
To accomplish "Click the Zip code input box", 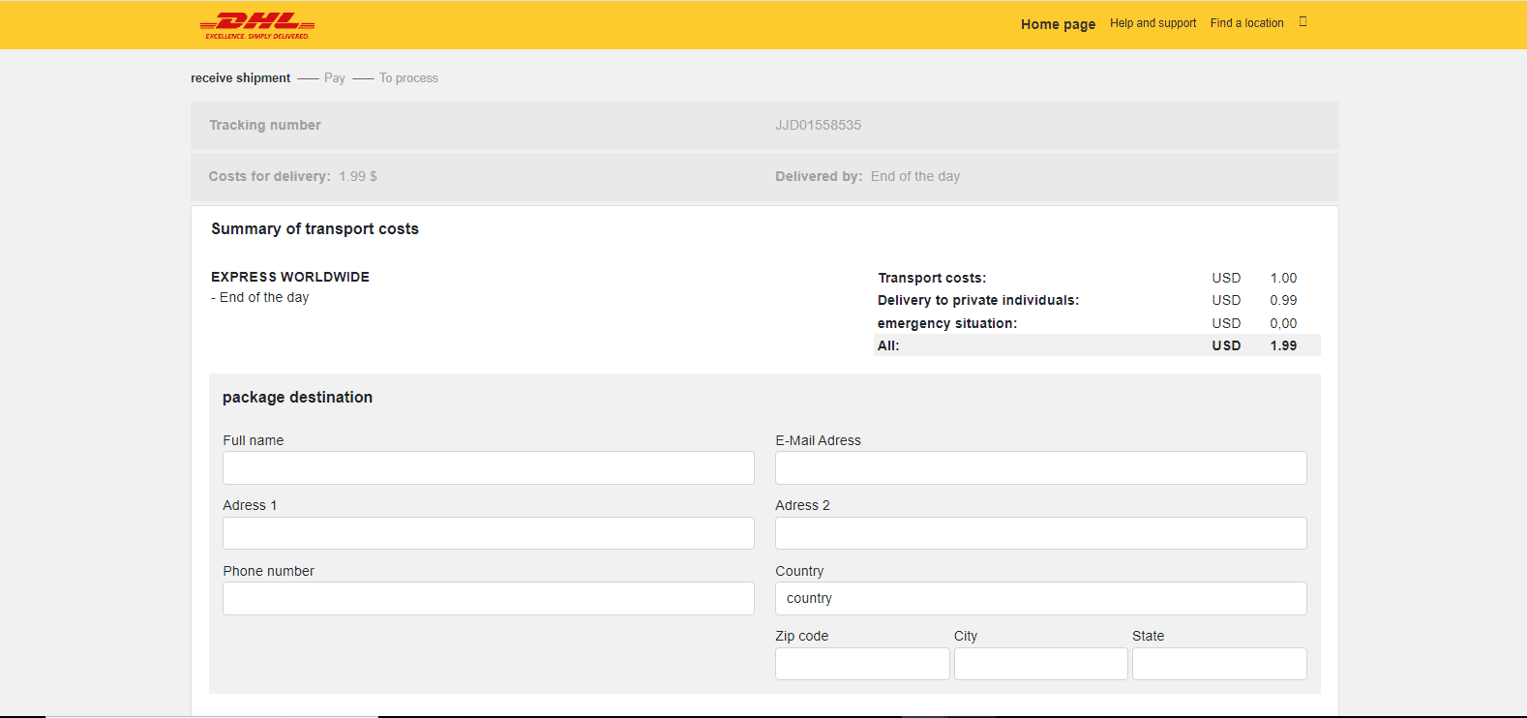I will point(861,664).
